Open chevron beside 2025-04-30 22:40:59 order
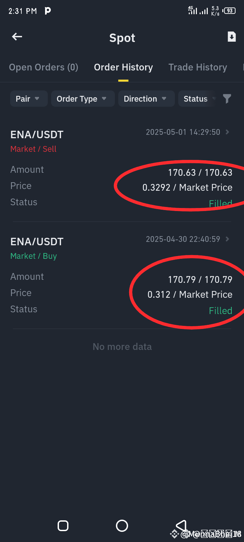The height and width of the screenshot is (542, 244). click(x=227, y=239)
